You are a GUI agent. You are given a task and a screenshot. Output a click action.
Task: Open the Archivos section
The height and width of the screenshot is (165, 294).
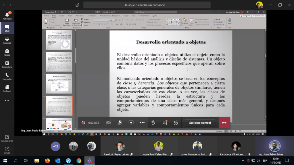click(7, 88)
